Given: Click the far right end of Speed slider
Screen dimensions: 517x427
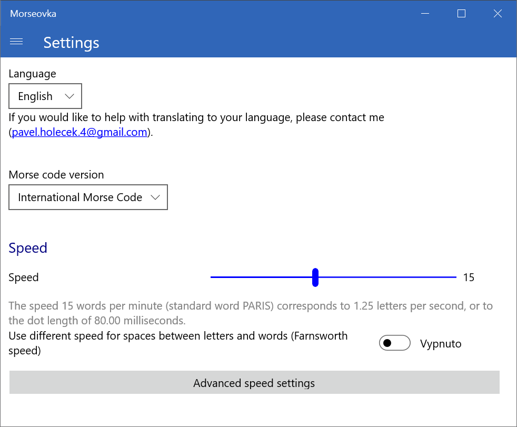Looking at the screenshot, I should pyautogui.click(x=455, y=277).
